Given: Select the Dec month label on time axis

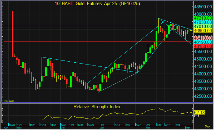Looking at the screenshot, I should coord(63,128).
